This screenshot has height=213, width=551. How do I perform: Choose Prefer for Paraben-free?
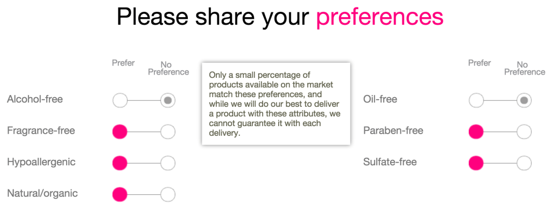pyautogui.click(x=476, y=132)
